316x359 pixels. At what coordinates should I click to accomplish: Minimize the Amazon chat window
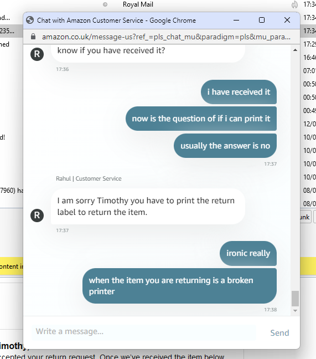coord(236,20)
